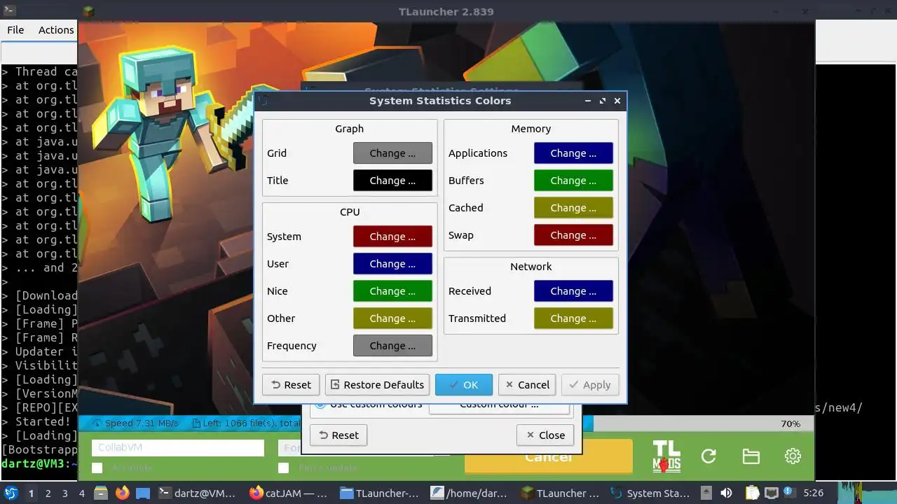
Task: Confirm colours with the OK button
Action: (x=464, y=385)
